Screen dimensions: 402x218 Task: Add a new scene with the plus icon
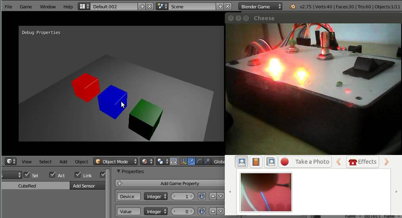[x=220, y=6]
